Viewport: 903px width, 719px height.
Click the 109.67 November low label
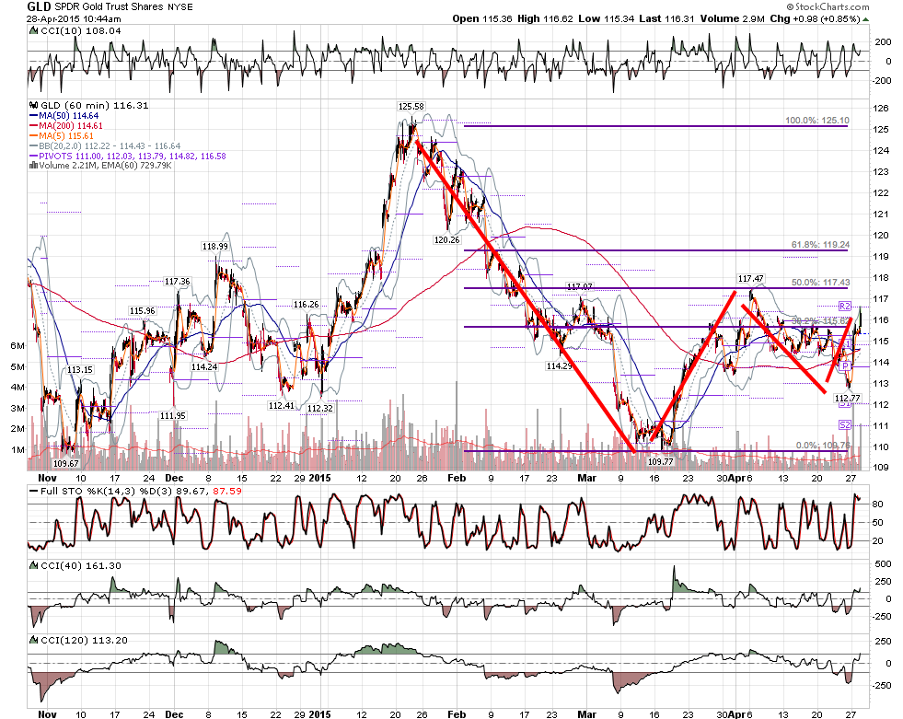tap(65, 463)
